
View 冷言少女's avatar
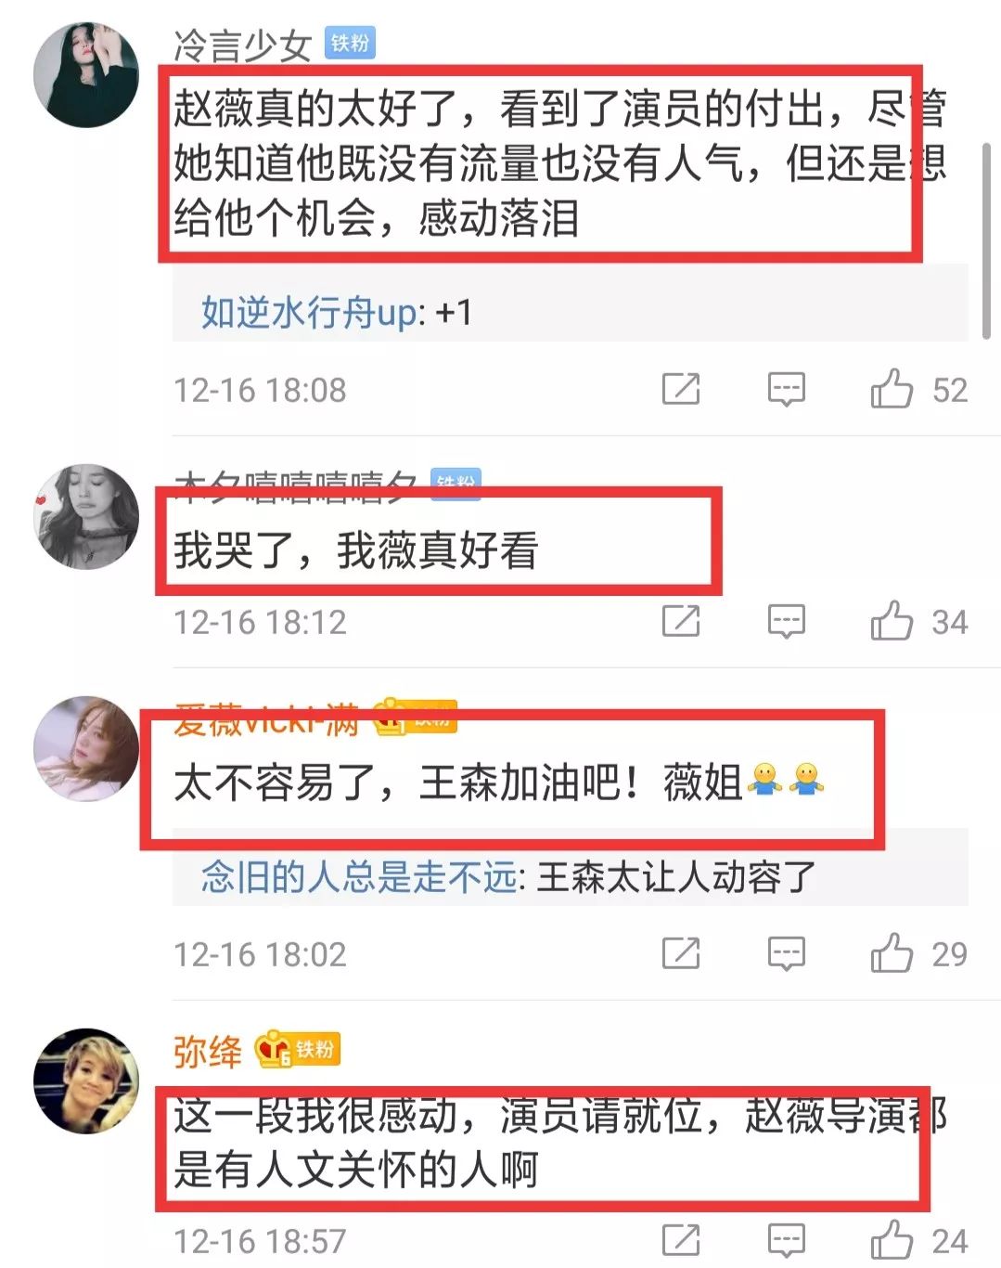(x=86, y=74)
